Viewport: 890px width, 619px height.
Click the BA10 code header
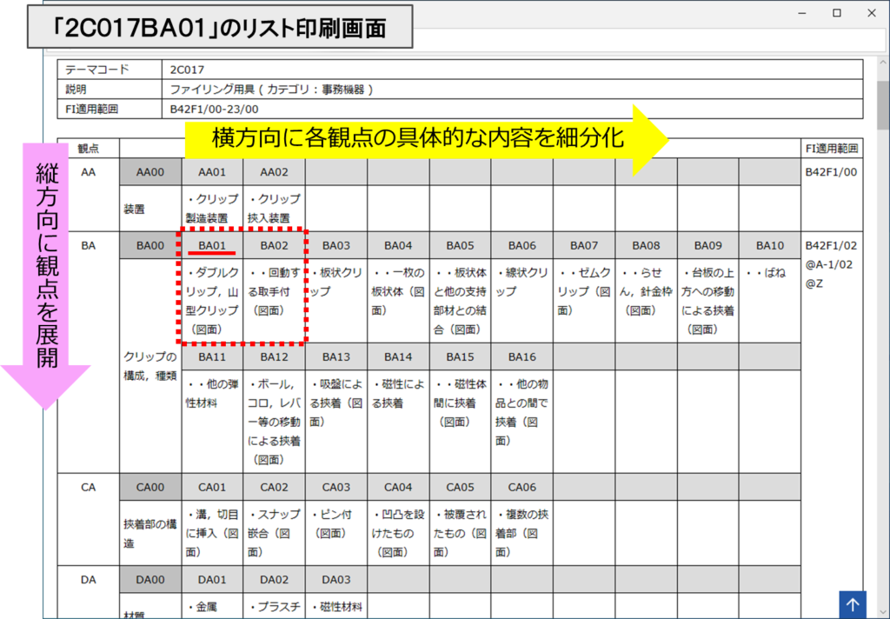769,246
